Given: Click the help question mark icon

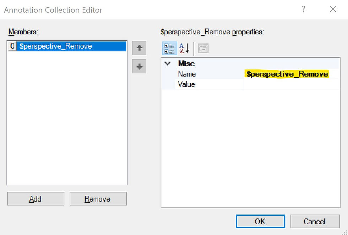Looking at the screenshot, I should tap(303, 9).
